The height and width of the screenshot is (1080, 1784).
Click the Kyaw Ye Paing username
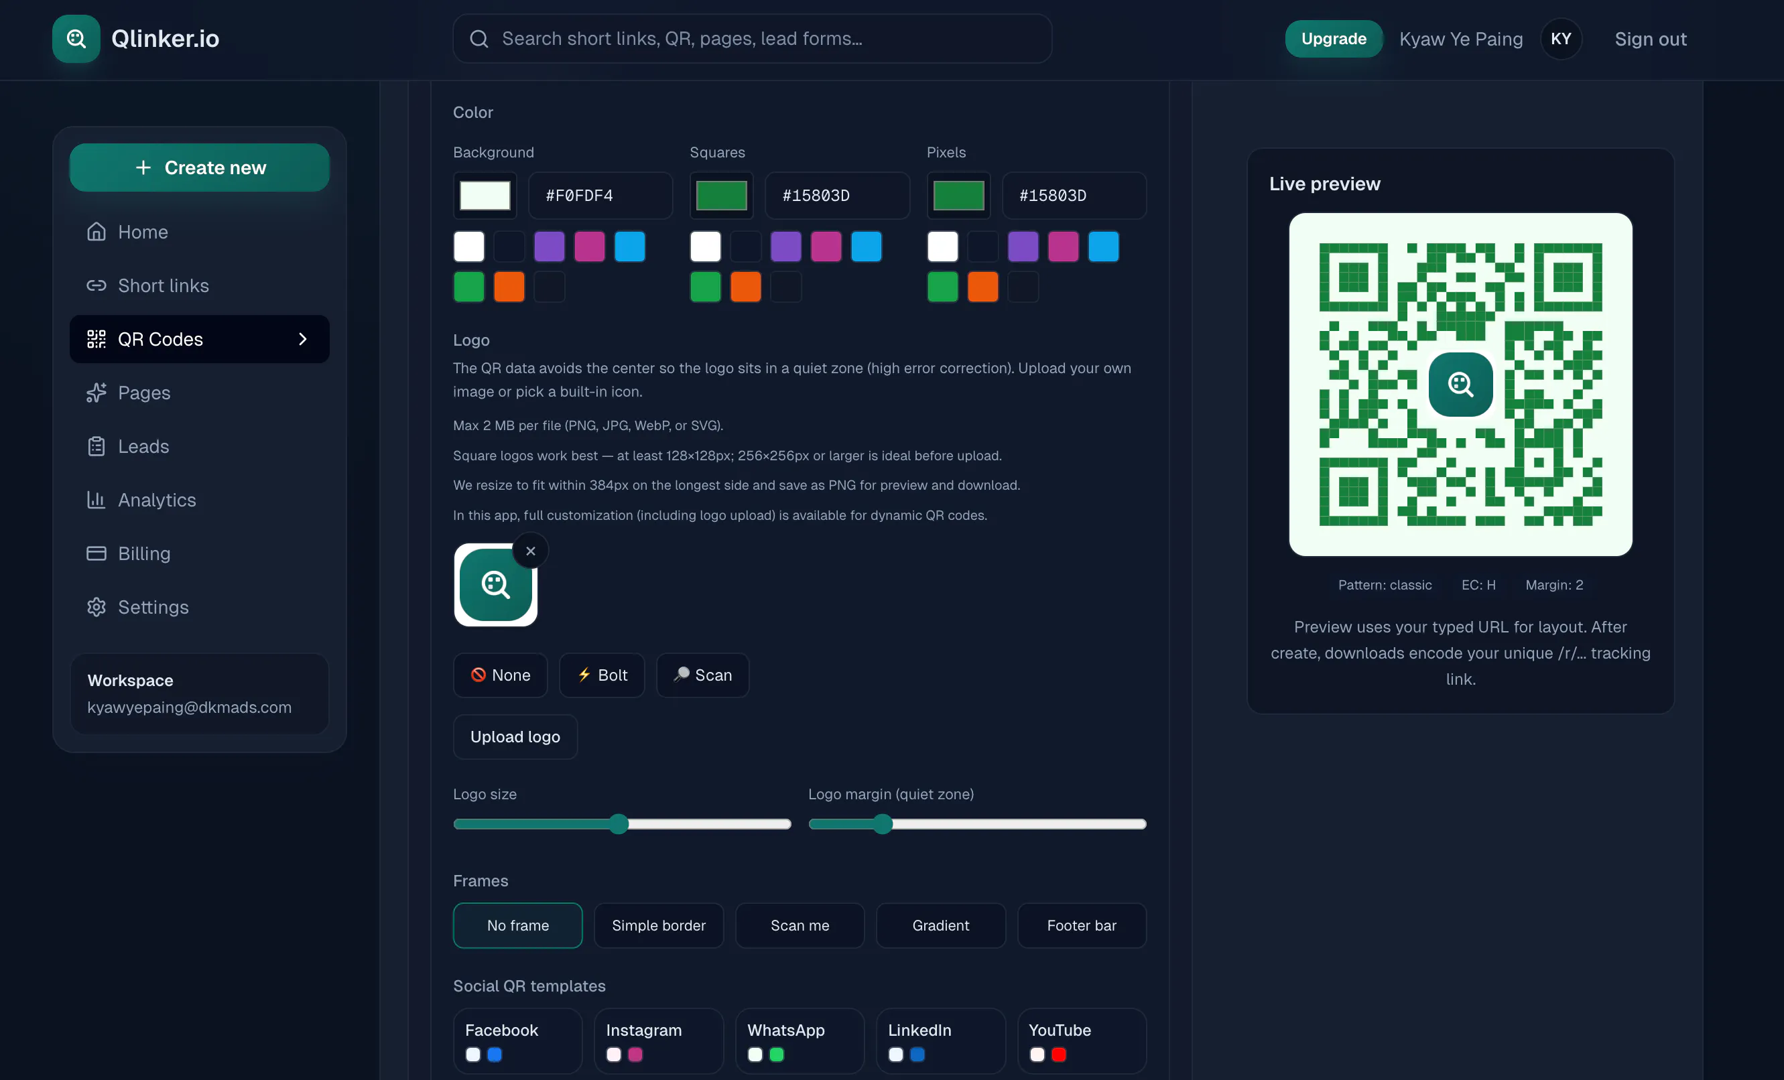1461,38
